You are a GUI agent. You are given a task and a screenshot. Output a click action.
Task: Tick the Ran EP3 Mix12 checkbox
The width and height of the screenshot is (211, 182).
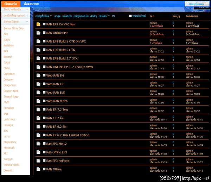pos(44,144)
